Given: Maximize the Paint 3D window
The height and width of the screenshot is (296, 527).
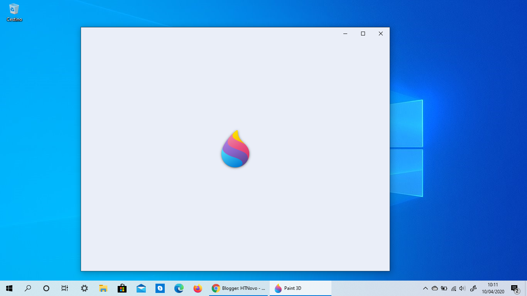Looking at the screenshot, I should click(363, 34).
